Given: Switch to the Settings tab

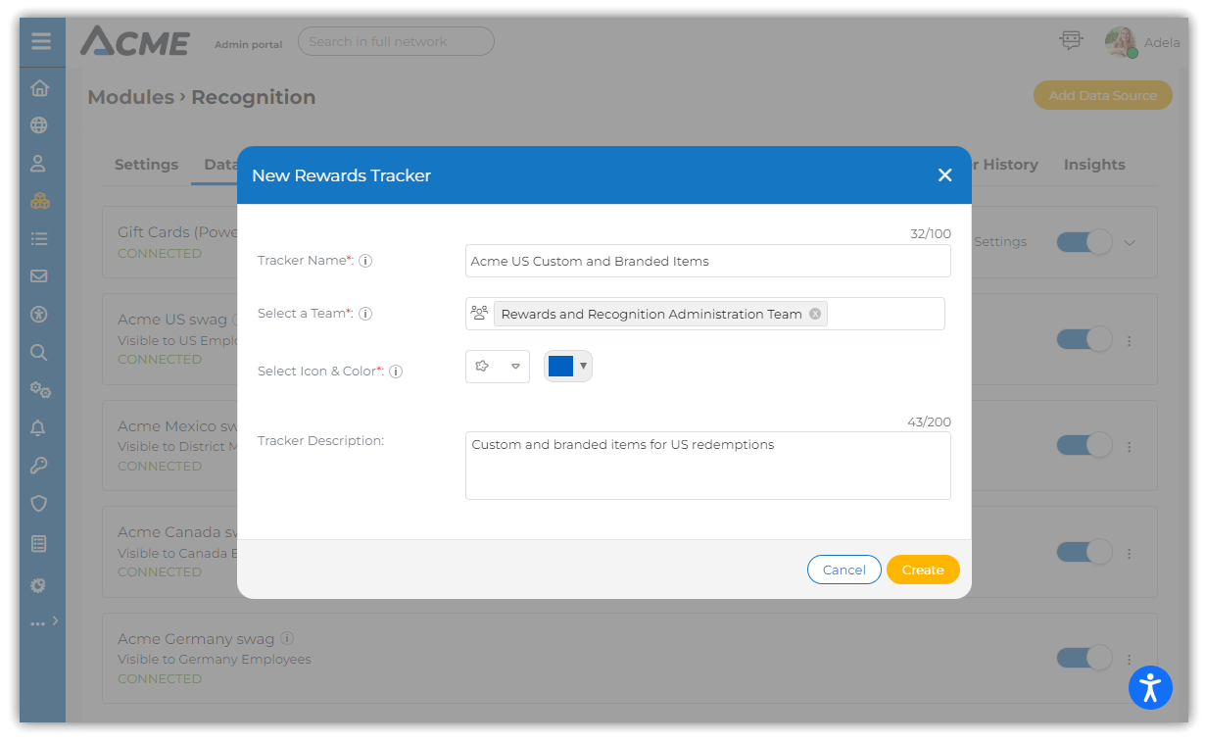Looking at the screenshot, I should tap(146, 165).
